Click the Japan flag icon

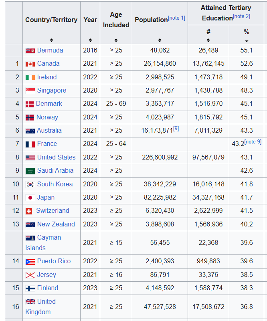(30, 198)
